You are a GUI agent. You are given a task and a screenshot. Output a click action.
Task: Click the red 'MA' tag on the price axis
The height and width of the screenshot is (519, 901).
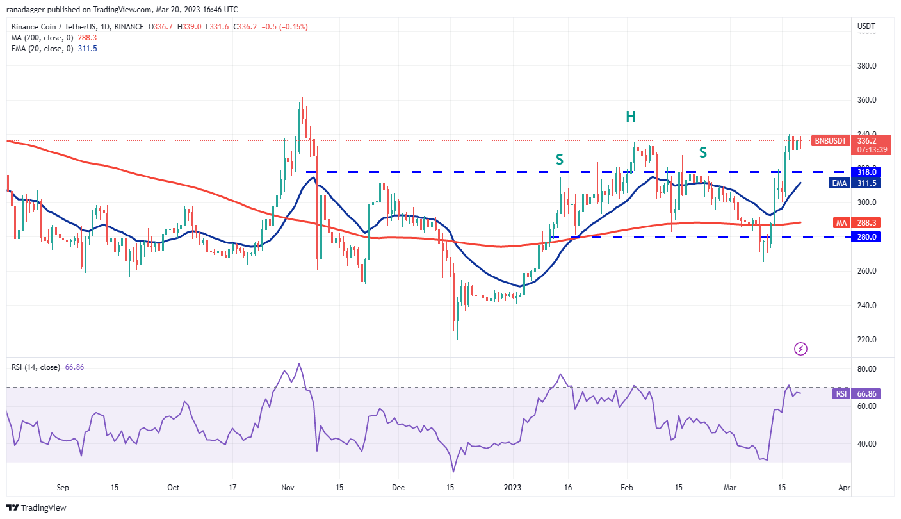tap(842, 223)
